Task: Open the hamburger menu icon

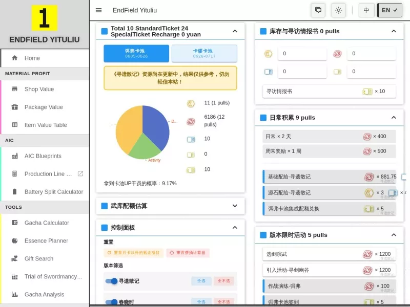Action: click(98, 10)
